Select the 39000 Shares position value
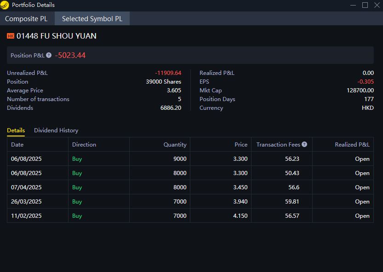The height and width of the screenshot is (272, 383). point(163,81)
